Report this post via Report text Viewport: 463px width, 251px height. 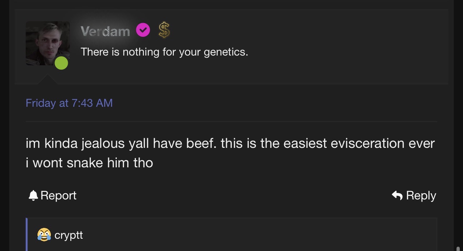(x=58, y=195)
